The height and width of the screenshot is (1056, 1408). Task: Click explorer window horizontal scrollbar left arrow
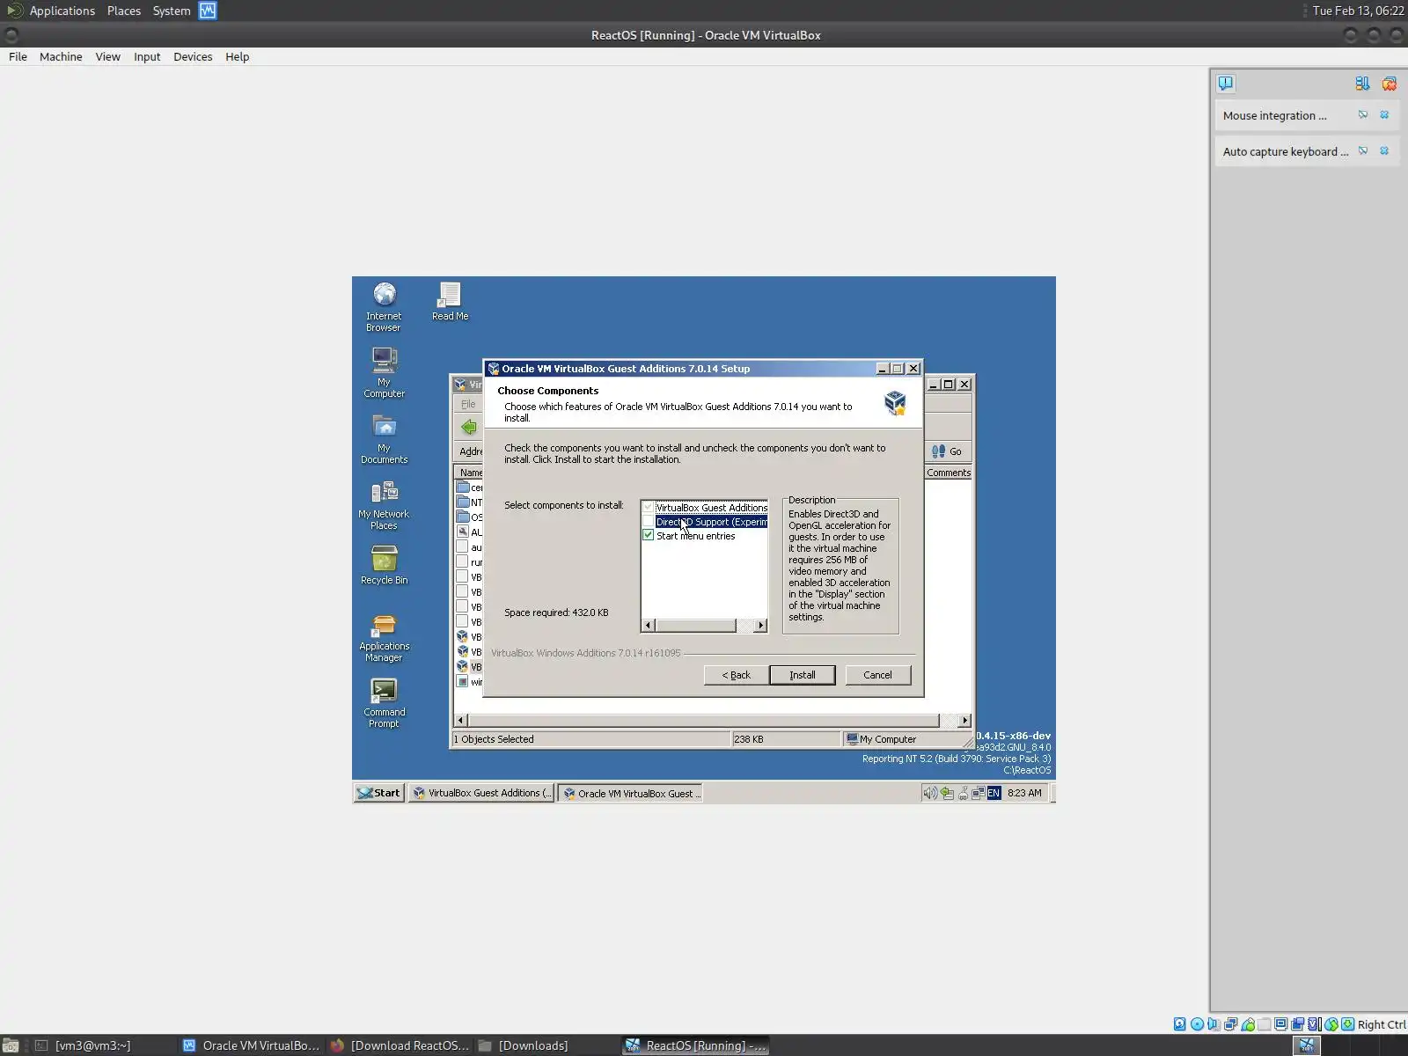[460, 721]
